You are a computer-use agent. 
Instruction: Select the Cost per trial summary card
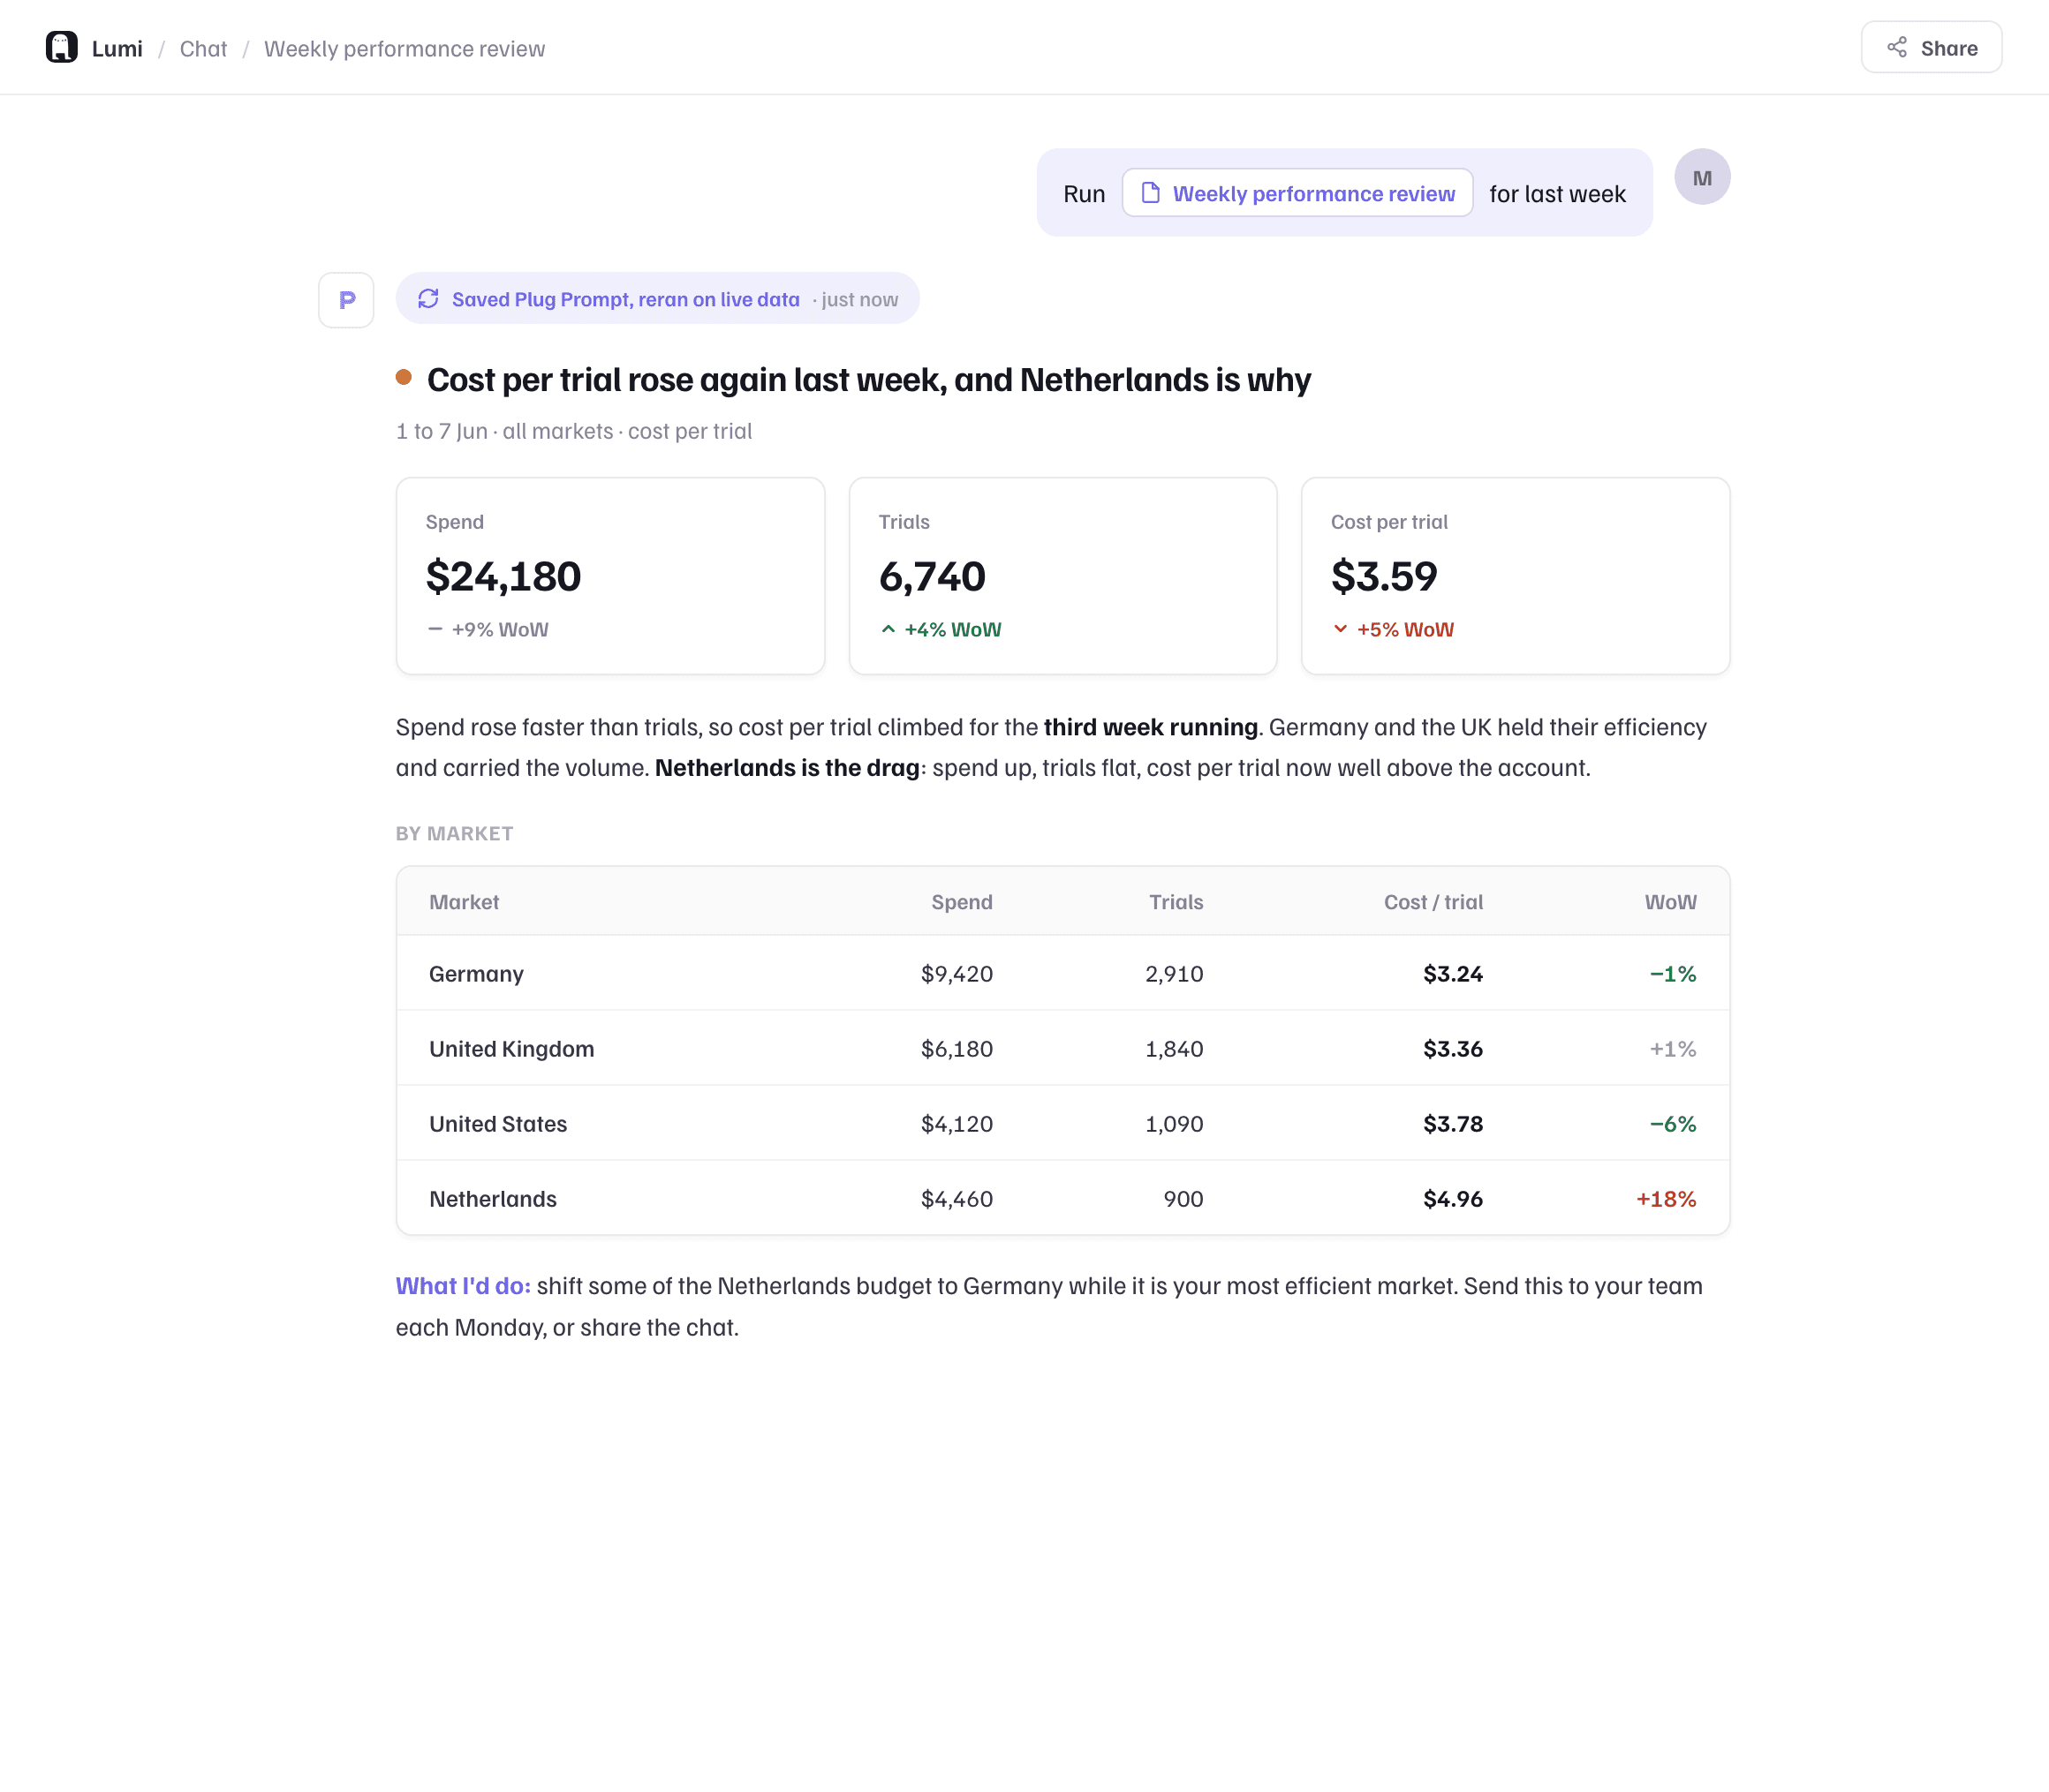(x=1515, y=576)
